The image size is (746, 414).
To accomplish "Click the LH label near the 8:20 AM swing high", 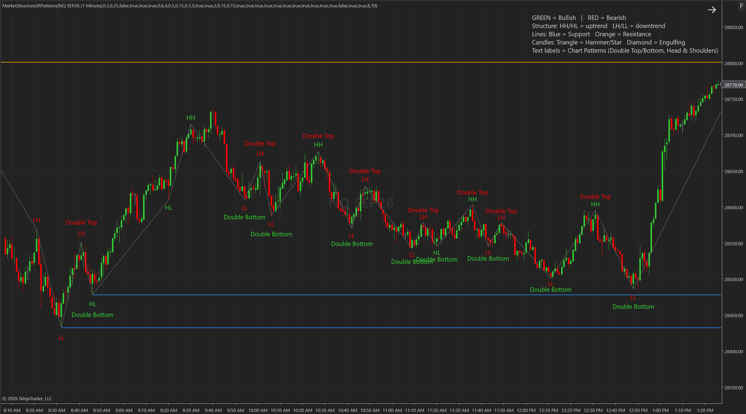I will coord(36,220).
